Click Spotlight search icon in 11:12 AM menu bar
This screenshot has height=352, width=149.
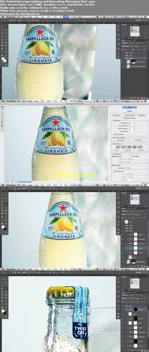(x=141, y=101)
